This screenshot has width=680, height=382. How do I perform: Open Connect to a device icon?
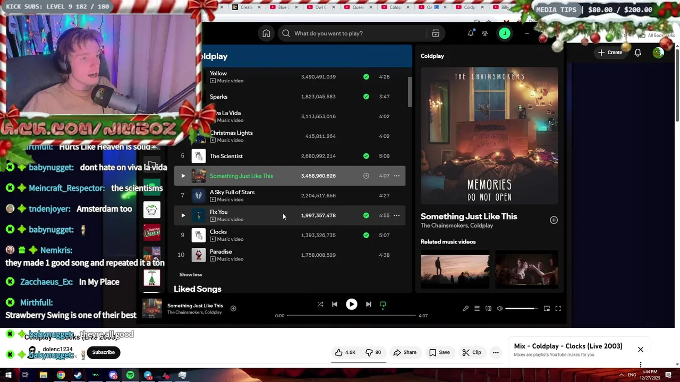click(488, 309)
